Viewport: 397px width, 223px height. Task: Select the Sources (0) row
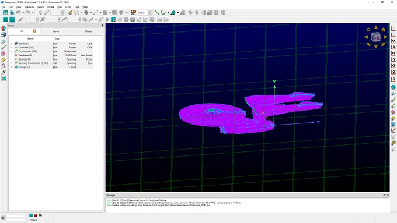click(51, 59)
